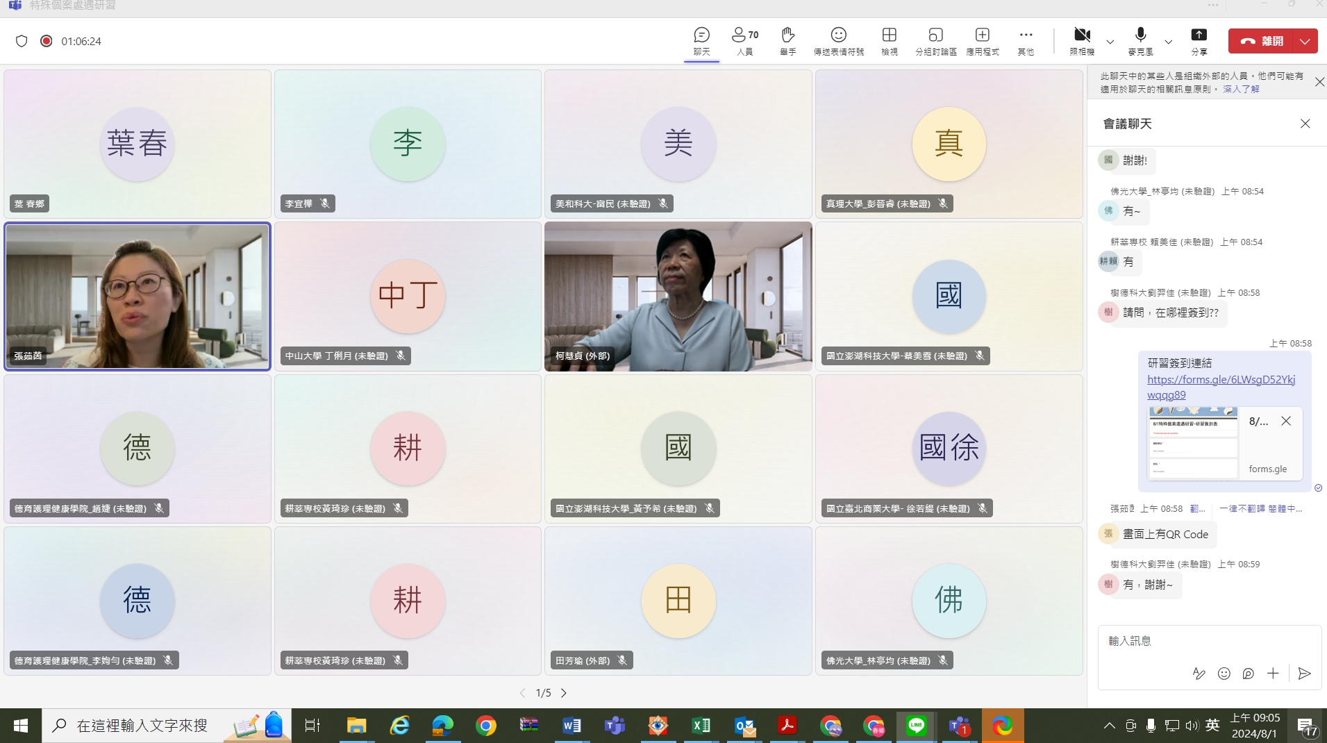Viewport: 1327px width, 743px height.
Task: Expand the camera options dropdown arrow
Action: [x=1110, y=42]
